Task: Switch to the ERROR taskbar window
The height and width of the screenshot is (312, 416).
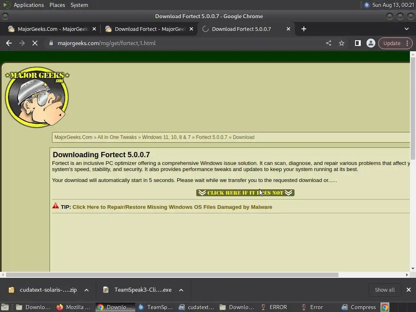Action: pos(274,307)
